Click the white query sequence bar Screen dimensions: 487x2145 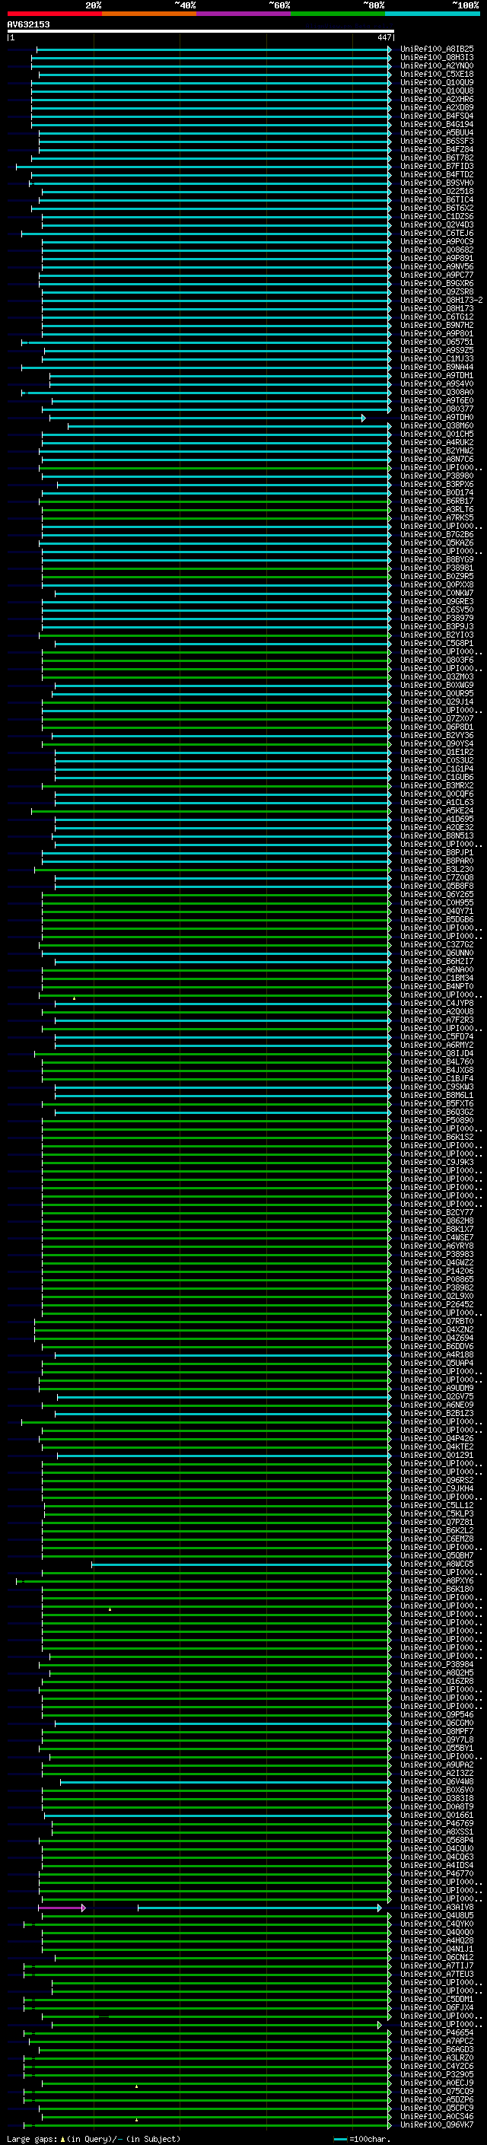coord(200,30)
